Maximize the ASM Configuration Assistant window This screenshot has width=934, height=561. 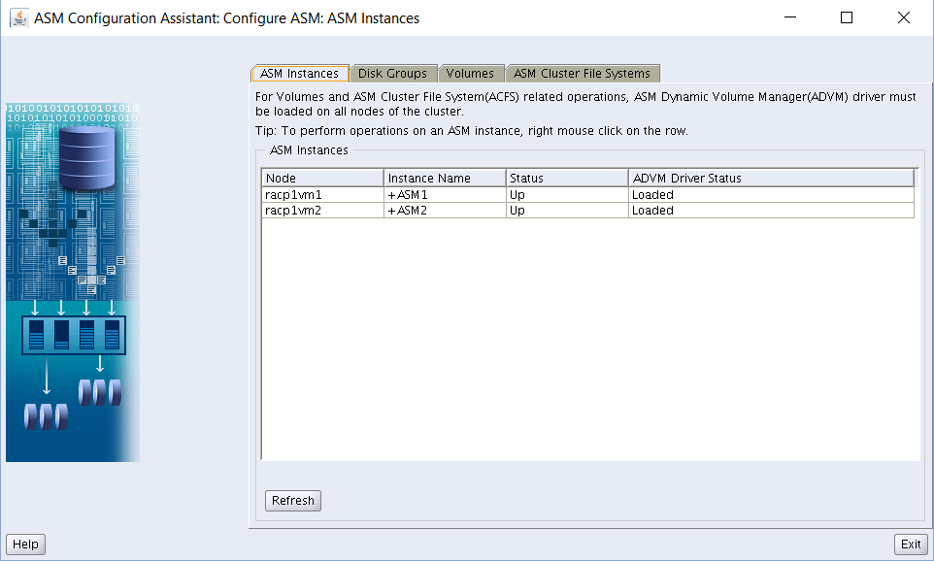click(846, 18)
